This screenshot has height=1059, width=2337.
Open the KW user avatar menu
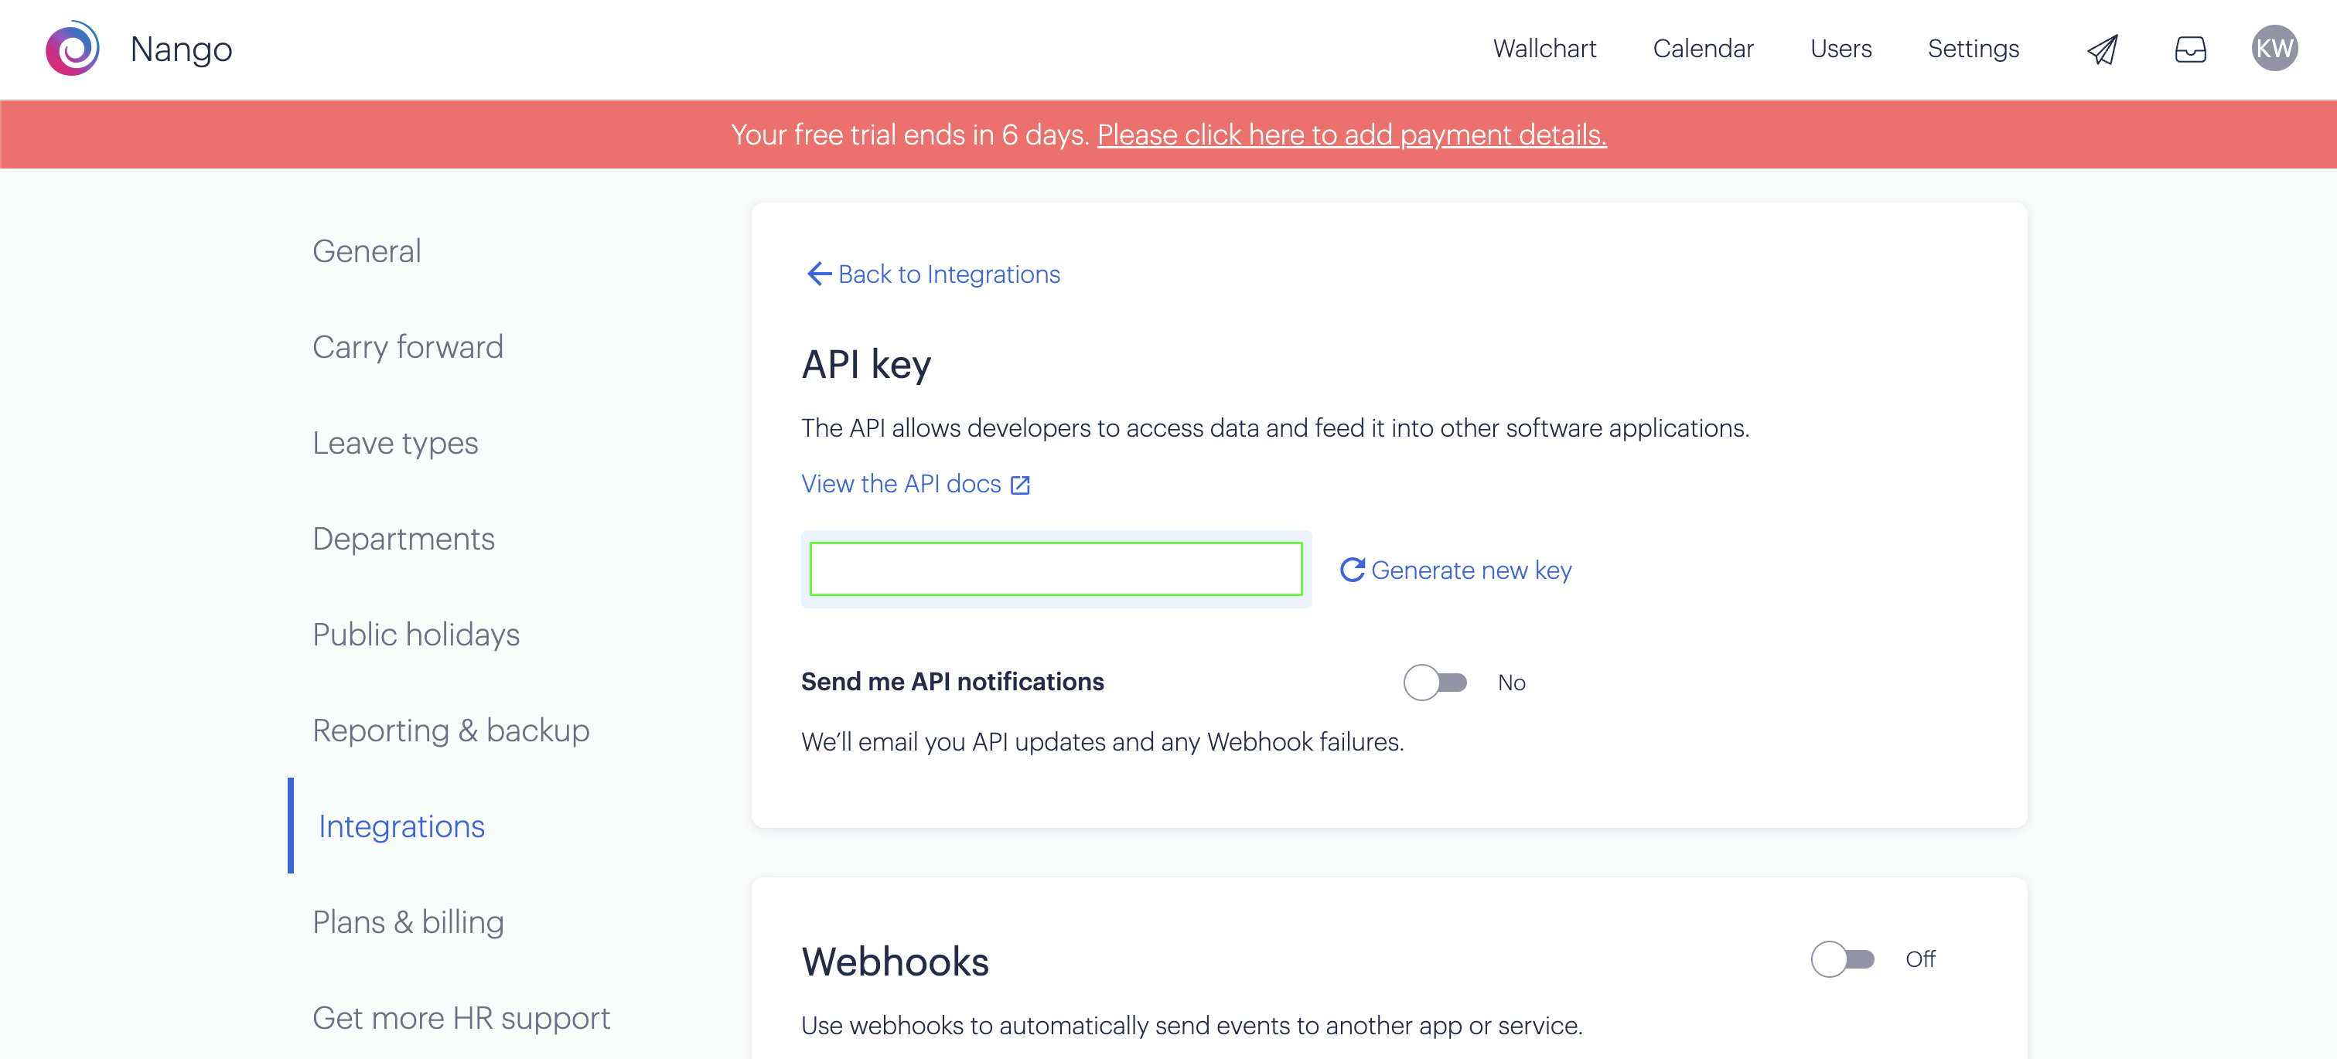[x=2274, y=49]
